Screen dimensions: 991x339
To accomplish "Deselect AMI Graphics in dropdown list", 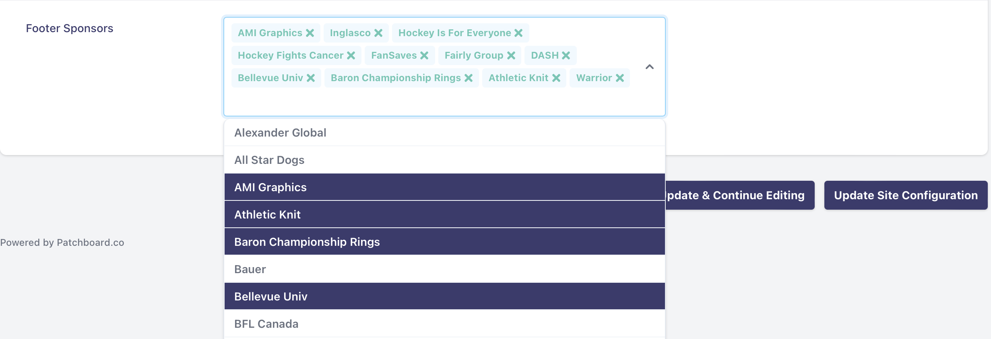I will pos(444,187).
